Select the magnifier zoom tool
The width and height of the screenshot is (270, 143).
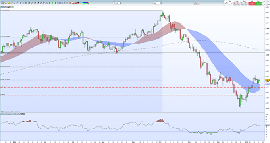[x=6, y=3]
